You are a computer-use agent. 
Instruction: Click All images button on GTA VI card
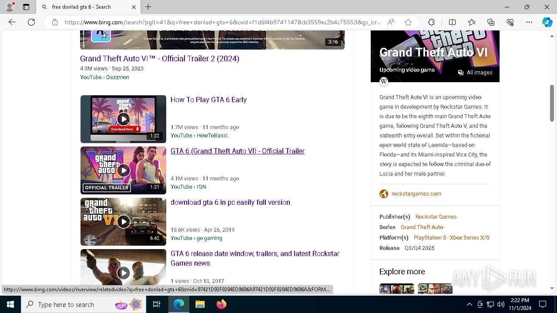475,73
